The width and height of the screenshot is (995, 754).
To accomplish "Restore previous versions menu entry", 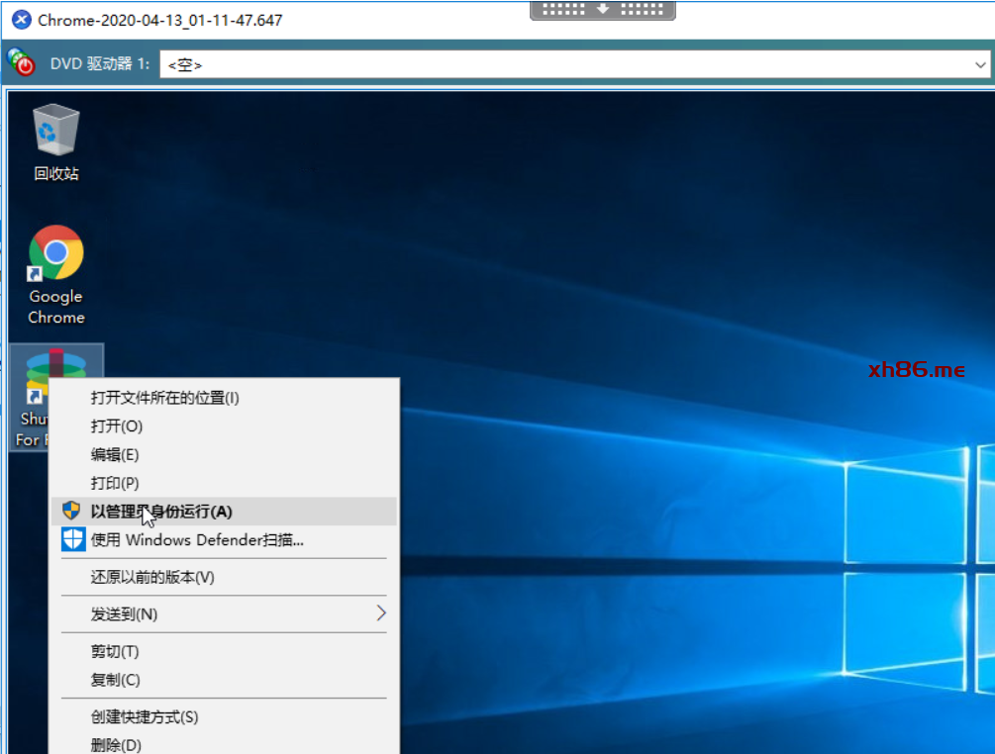I will (152, 577).
